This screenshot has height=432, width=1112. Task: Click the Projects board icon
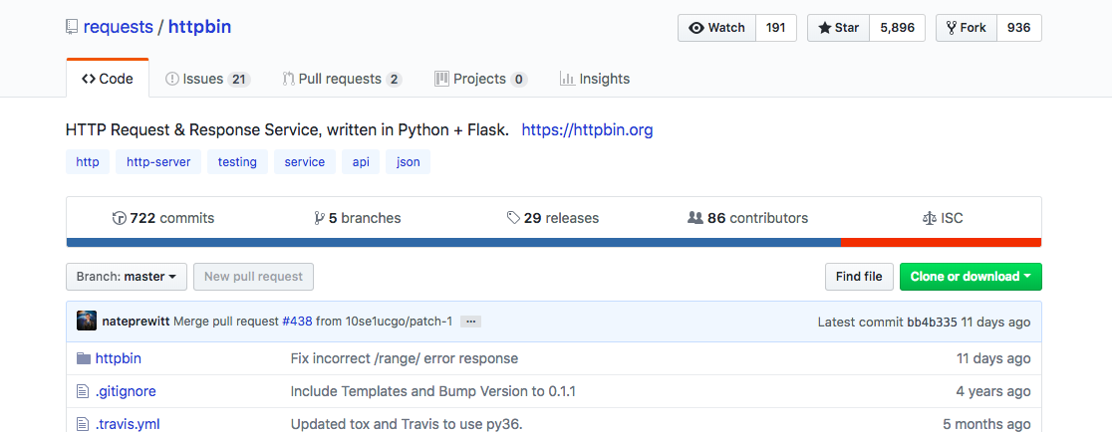pyautogui.click(x=441, y=79)
